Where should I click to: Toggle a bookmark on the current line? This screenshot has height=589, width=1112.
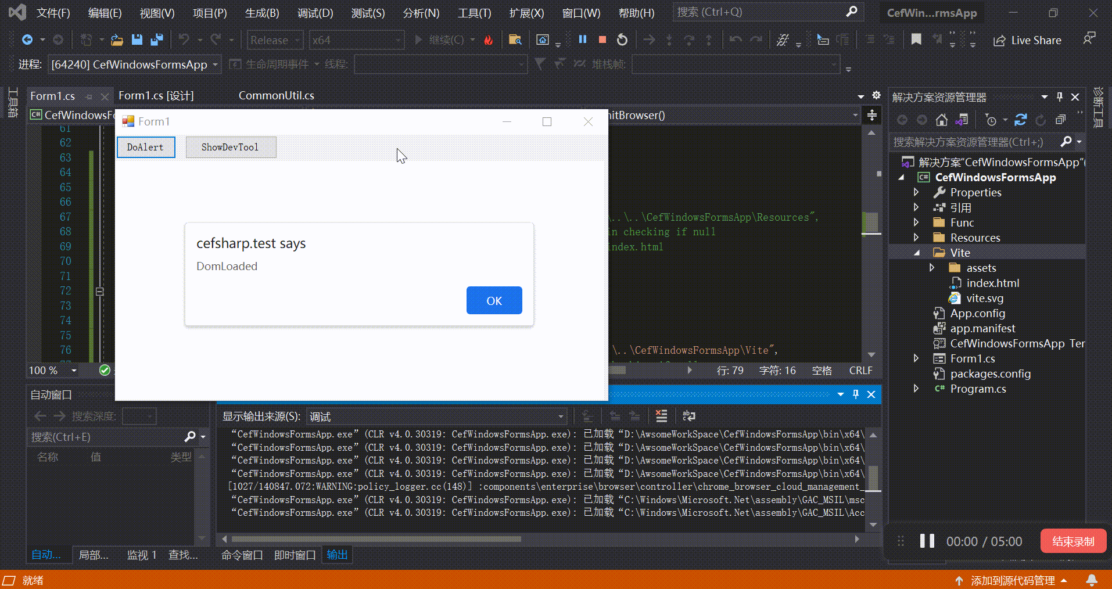[916, 39]
